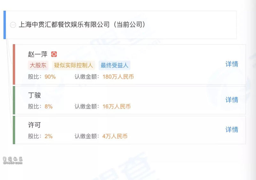Select shareholder name 赵一萍
Screen dimensions: 256x180
point(38,54)
